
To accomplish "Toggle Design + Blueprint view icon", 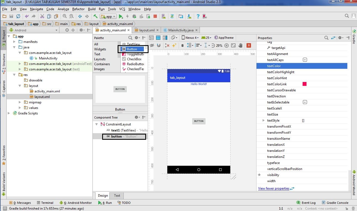I will click(165, 38).
